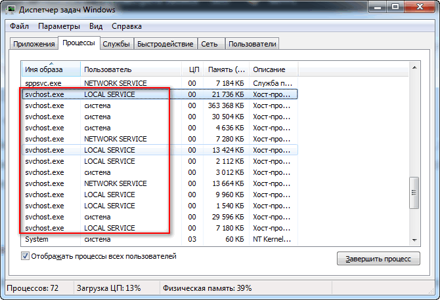The height and width of the screenshot is (300, 440).
Task: Select svchost.exe using 13 424 КБ
Action: (160, 150)
